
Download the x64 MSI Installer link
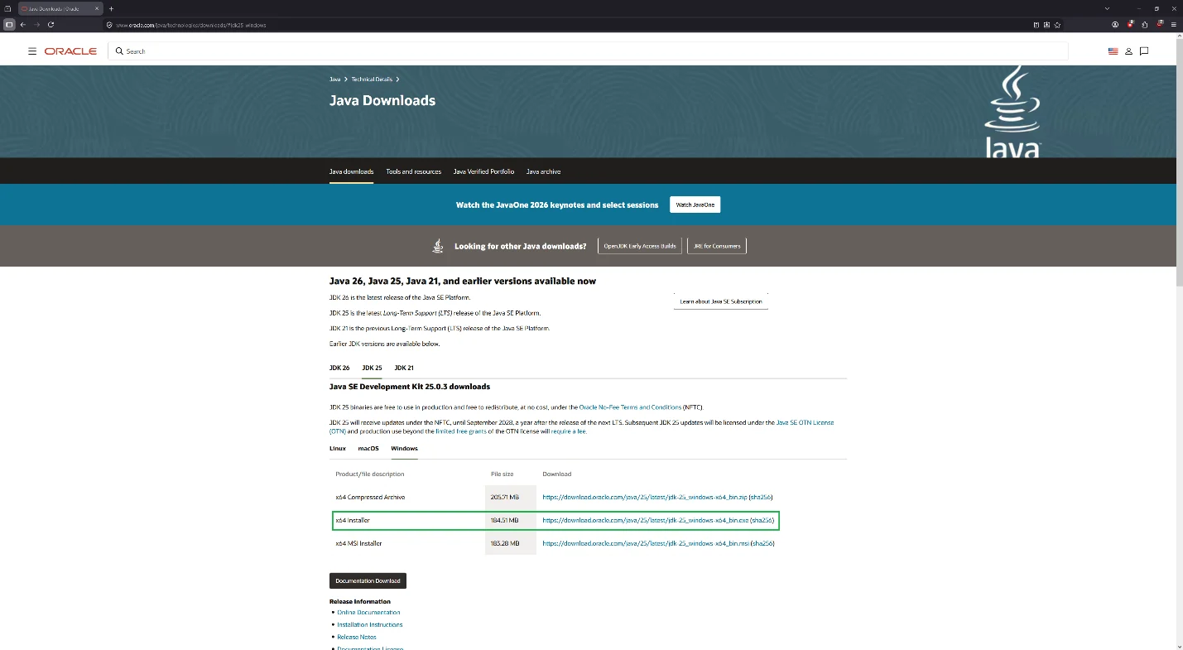tap(645, 544)
